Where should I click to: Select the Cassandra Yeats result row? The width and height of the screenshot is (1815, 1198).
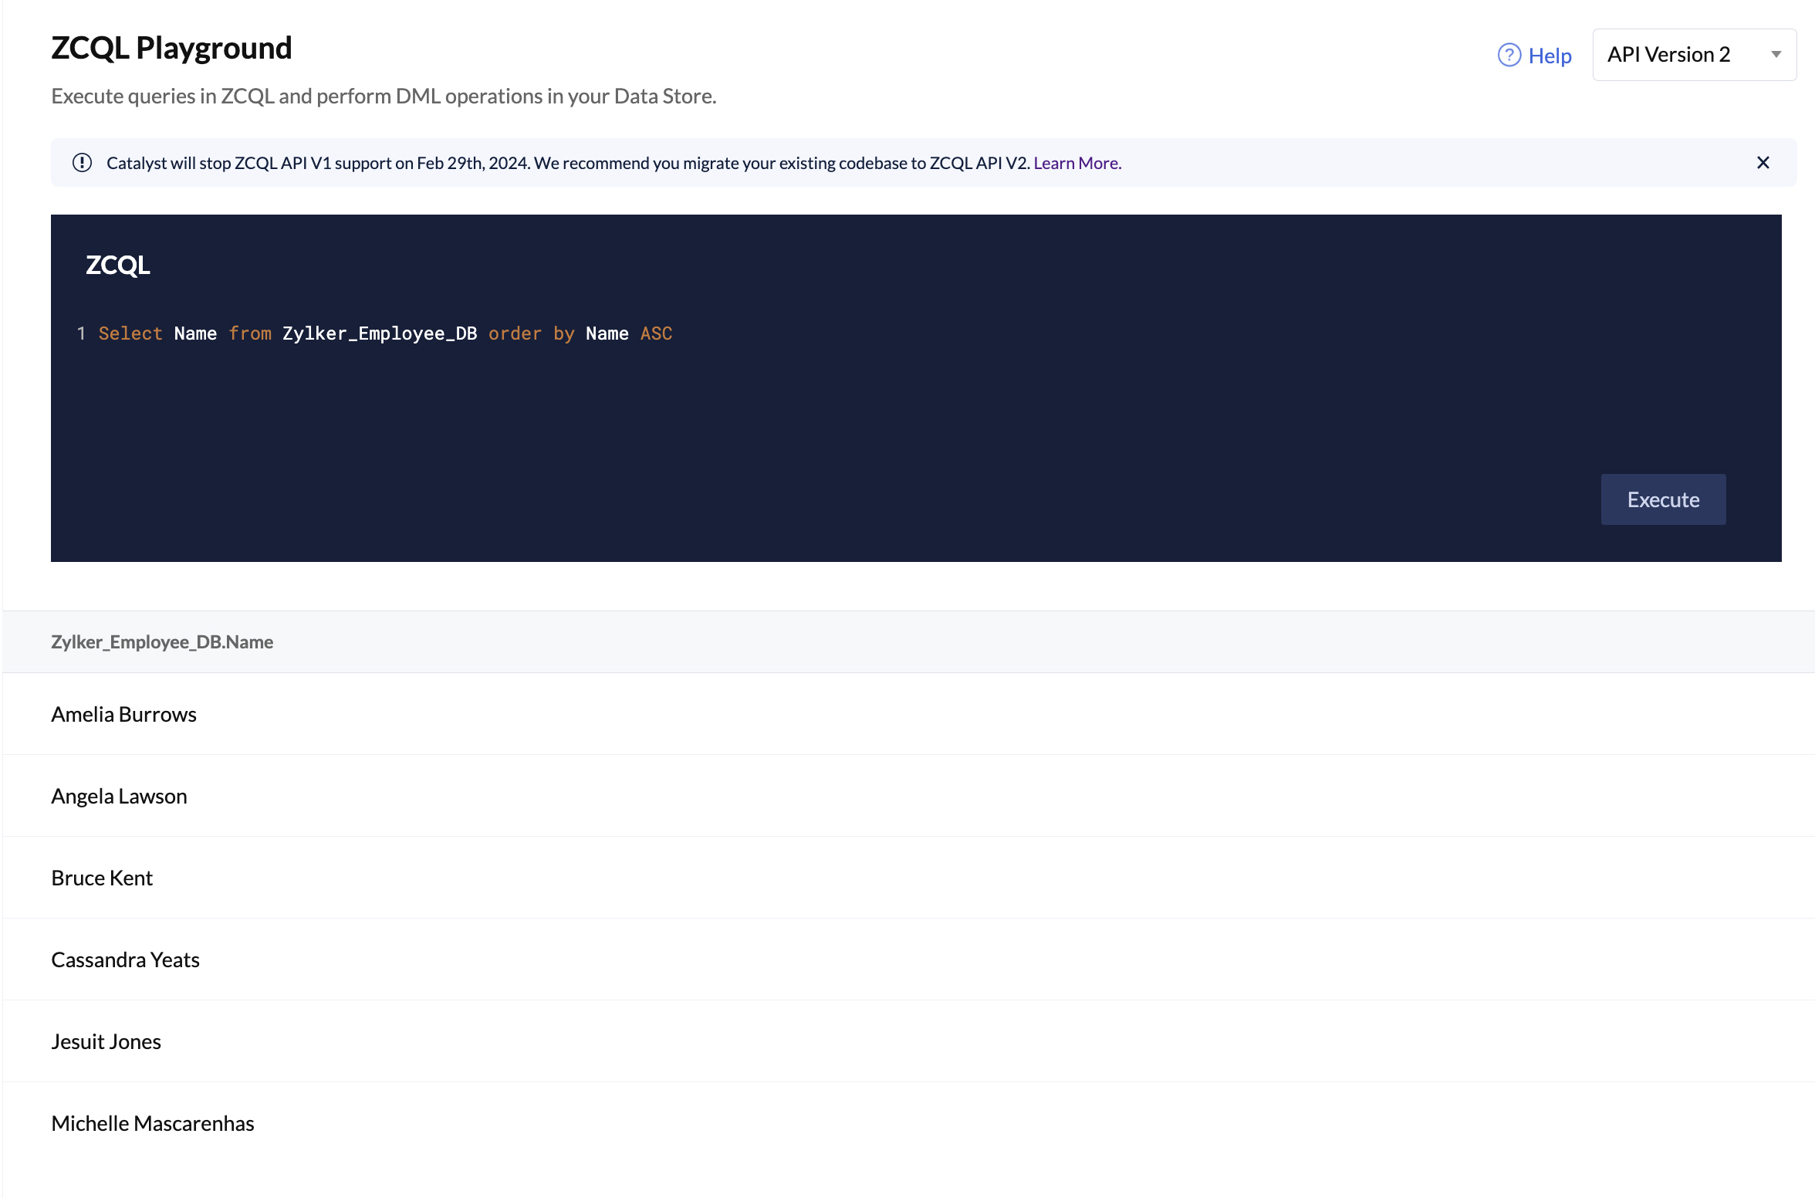click(126, 960)
